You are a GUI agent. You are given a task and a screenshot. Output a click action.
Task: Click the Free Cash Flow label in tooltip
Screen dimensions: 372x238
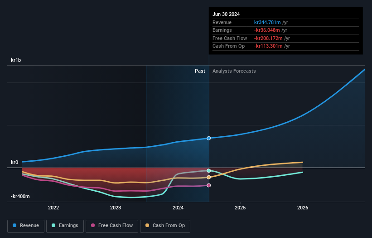tap(230, 38)
